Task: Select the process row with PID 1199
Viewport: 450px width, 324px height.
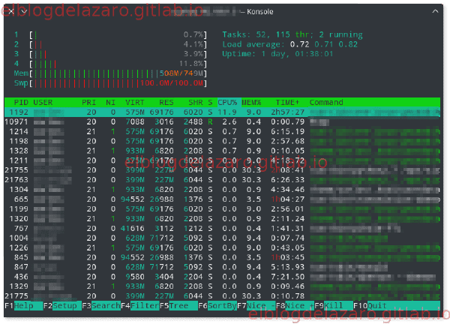Action: [x=222, y=209]
